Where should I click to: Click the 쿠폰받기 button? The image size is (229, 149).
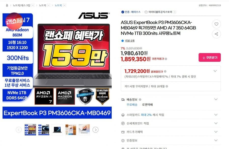(x=210, y=57)
